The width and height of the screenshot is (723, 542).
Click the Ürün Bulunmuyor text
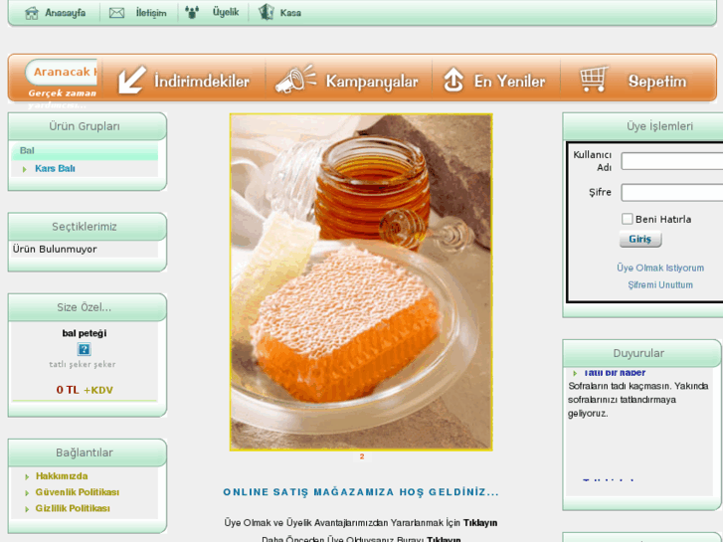[x=55, y=249]
